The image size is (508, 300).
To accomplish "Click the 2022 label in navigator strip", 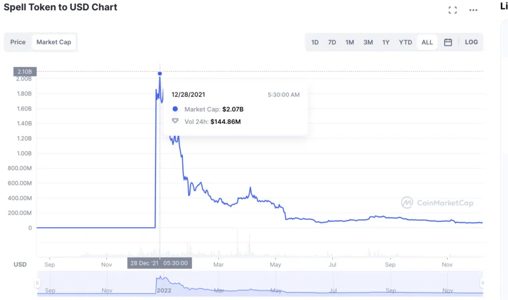I will point(164,290).
